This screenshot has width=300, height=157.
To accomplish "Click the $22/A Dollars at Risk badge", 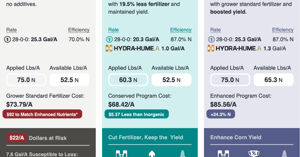I will (17, 138).
